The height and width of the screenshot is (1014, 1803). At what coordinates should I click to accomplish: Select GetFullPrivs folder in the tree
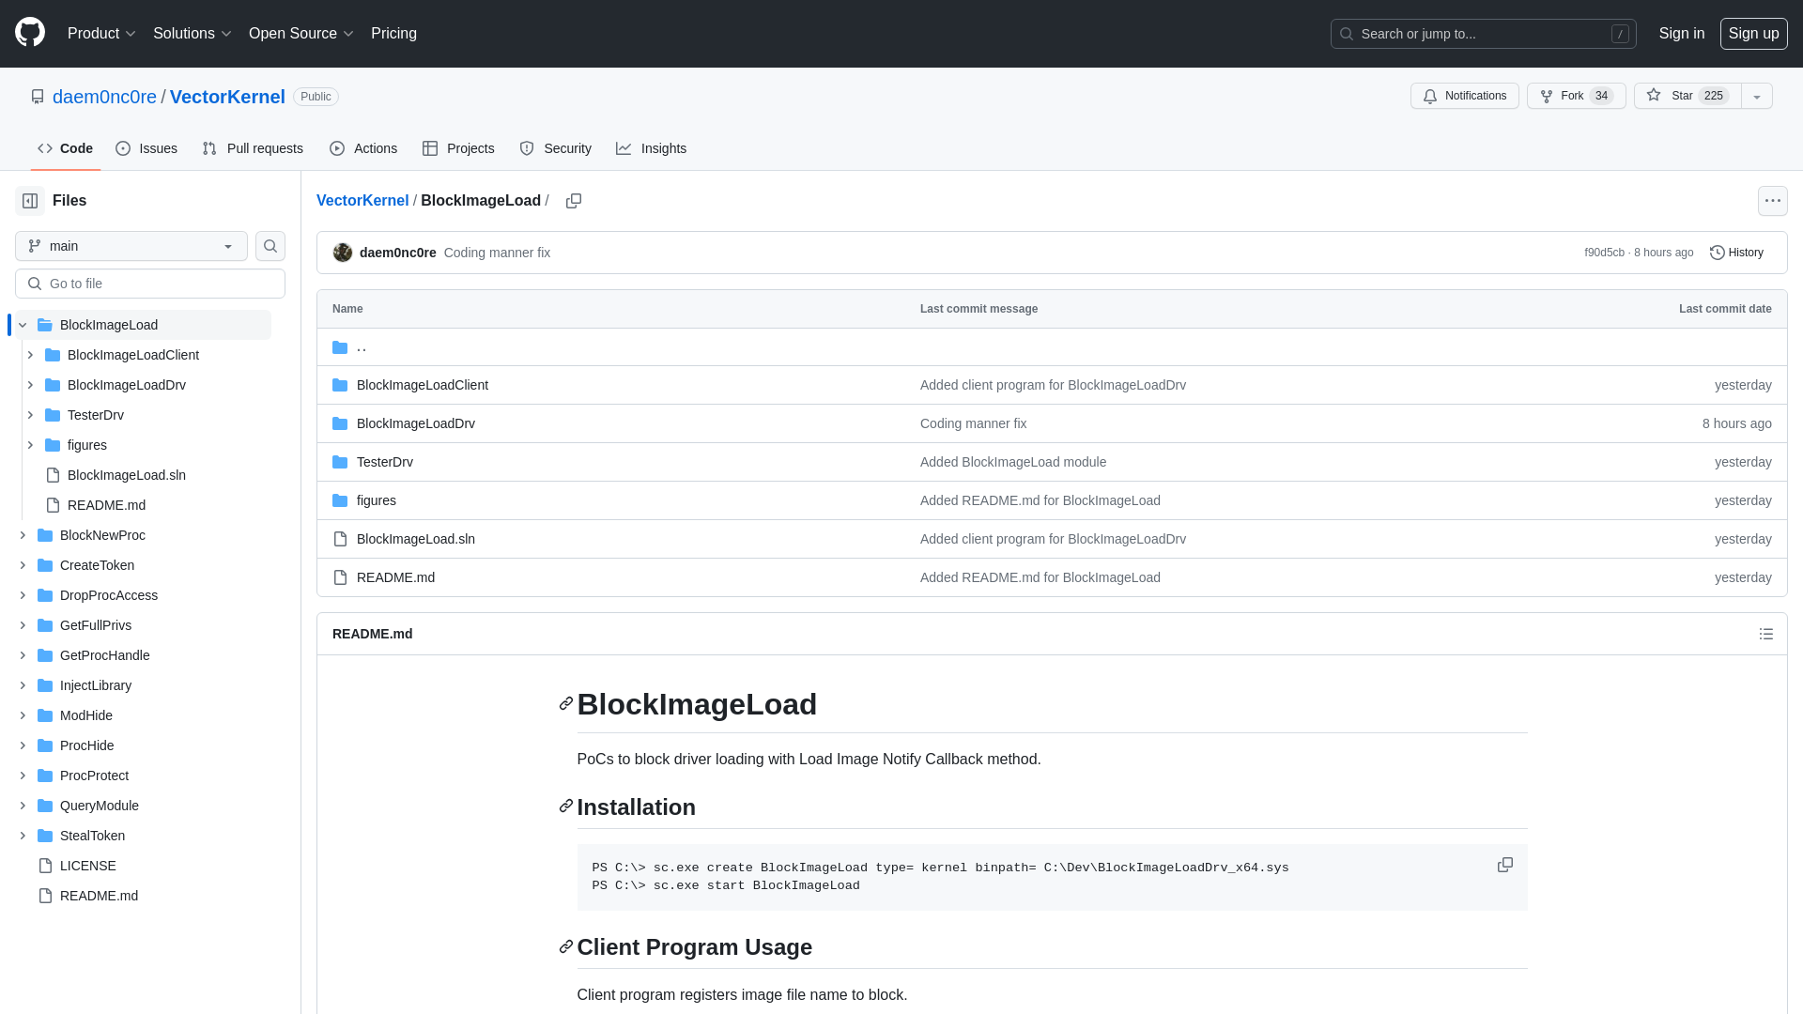pyautogui.click(x=96, y=625)
